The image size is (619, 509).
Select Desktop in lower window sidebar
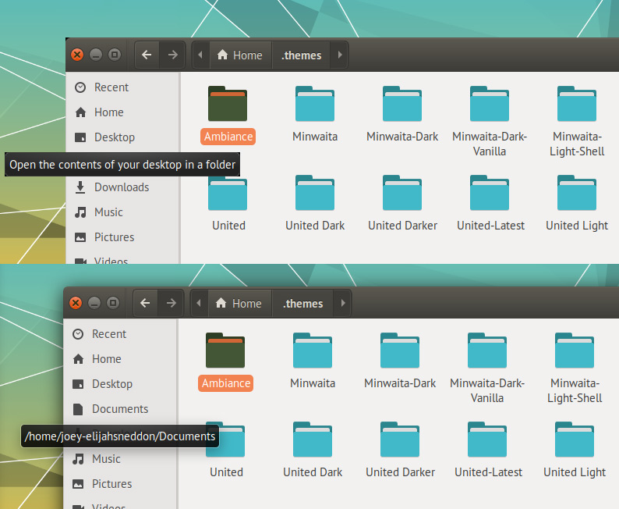(x=111, y=384)
